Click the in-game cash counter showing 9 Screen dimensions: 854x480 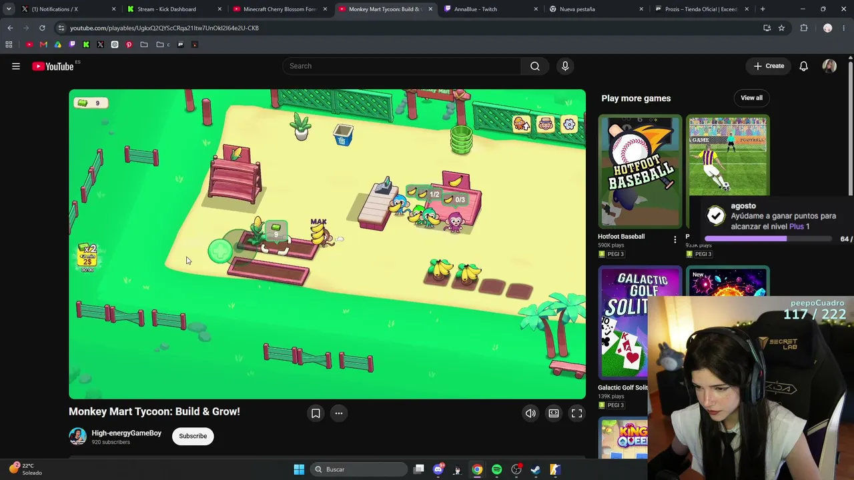coord(91,103)
